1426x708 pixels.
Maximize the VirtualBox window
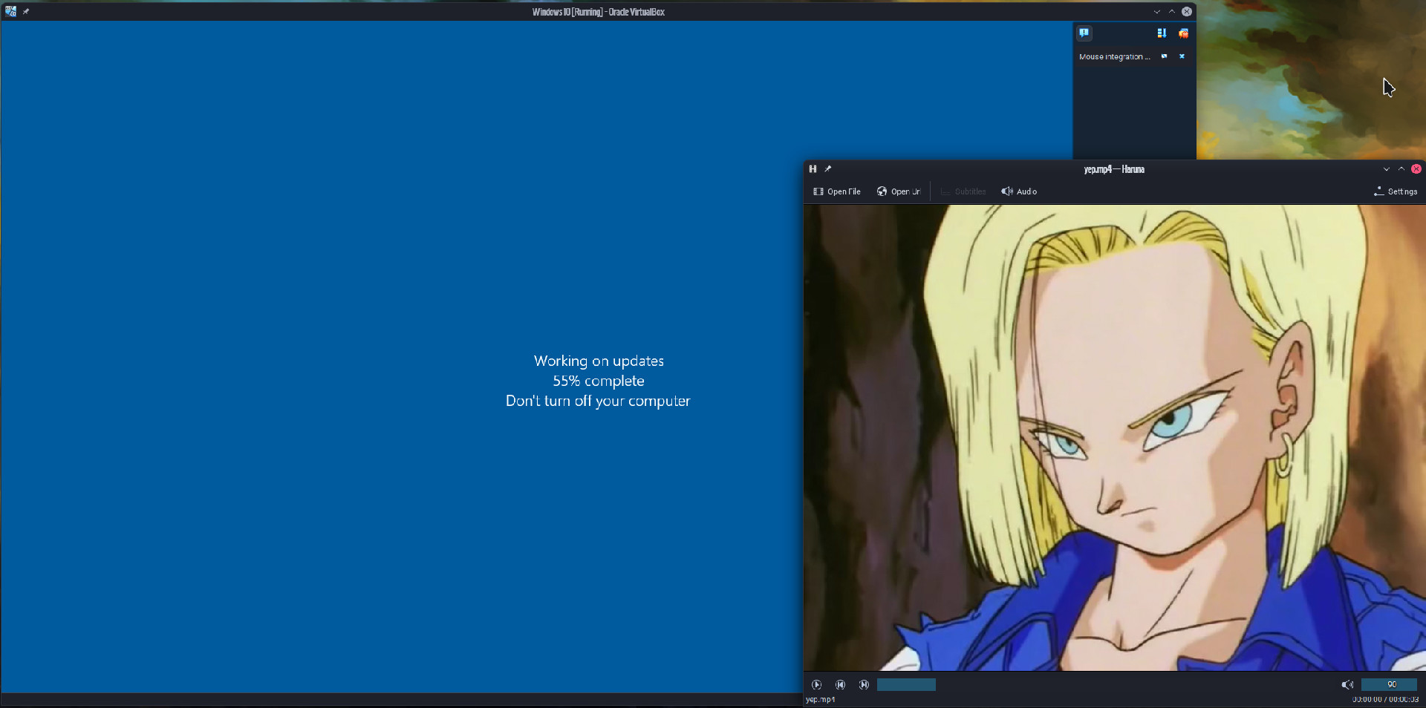[1171, 12]
